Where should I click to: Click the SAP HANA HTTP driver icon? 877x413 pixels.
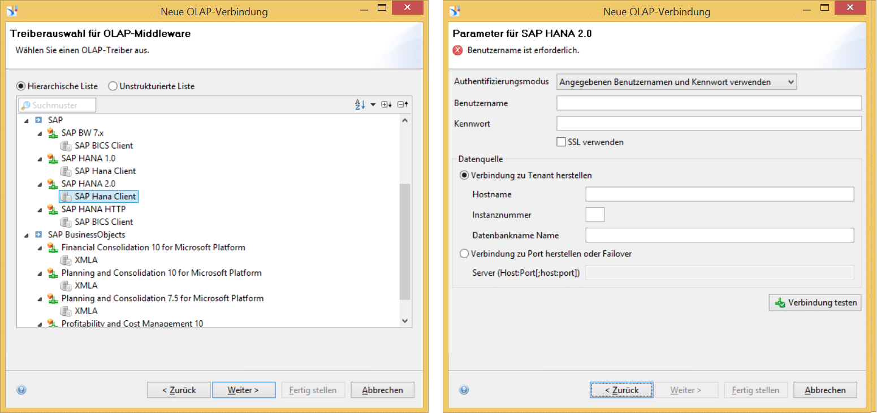pyautogui.click(x=52, y=210)
